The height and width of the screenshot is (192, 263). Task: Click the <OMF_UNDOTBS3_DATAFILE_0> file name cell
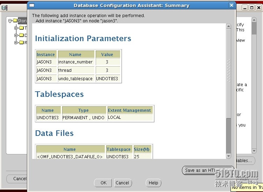[70, 156]
